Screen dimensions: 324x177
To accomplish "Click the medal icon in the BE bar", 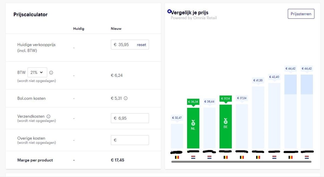I will coord(225,121).
